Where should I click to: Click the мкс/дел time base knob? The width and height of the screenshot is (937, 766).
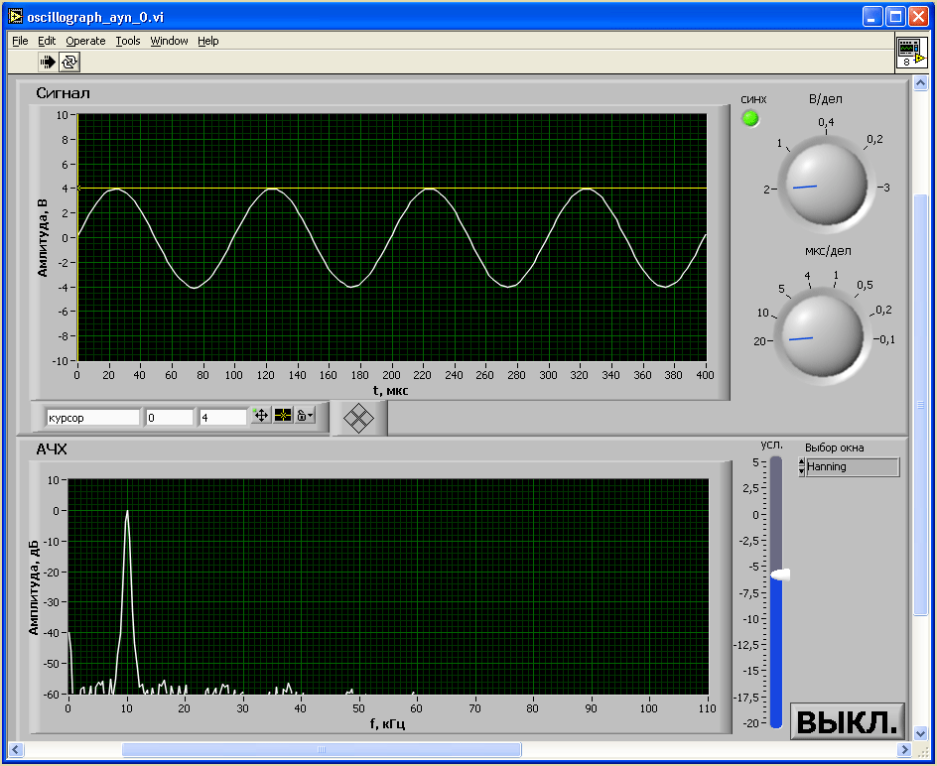click(x=822, y=335)
